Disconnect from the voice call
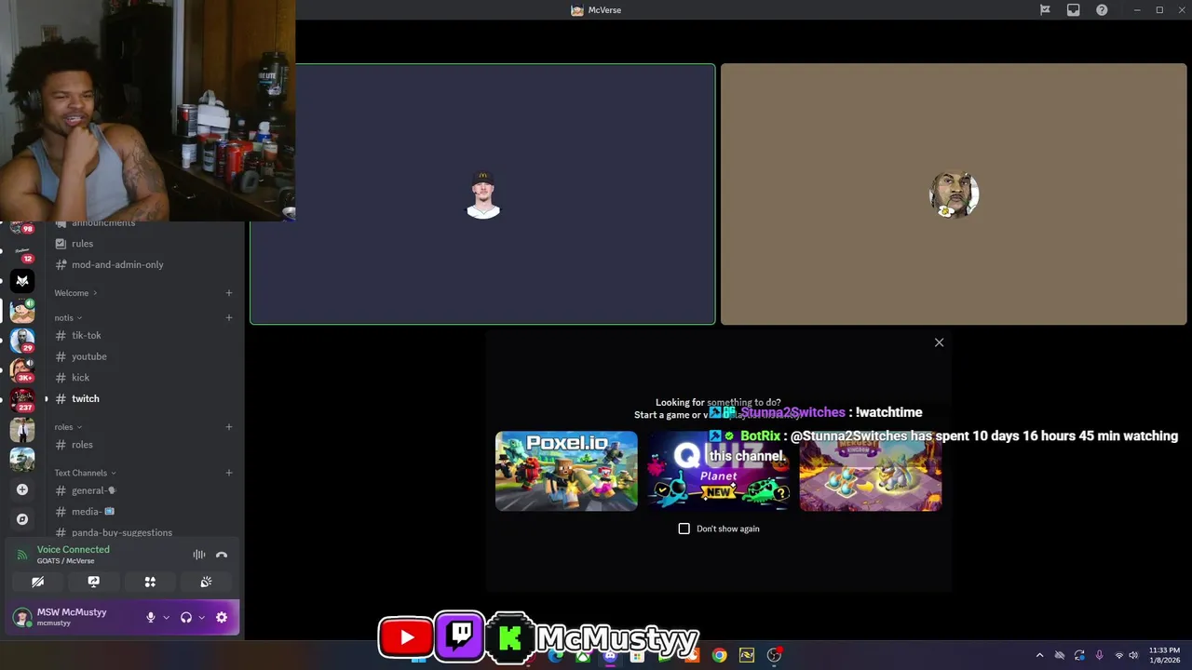The width and height of the screenshot is (1192, 670). (222, 555)
